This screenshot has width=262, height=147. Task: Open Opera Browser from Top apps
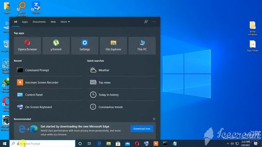(27, 45)
